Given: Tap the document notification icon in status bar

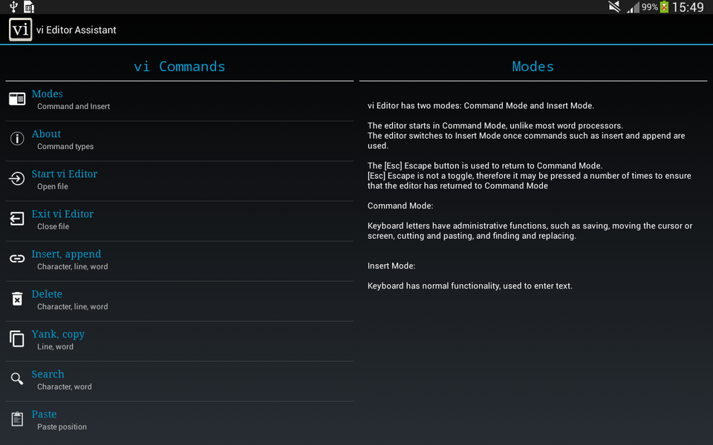Looking at the screenshot, I should [x=29, y=7].
